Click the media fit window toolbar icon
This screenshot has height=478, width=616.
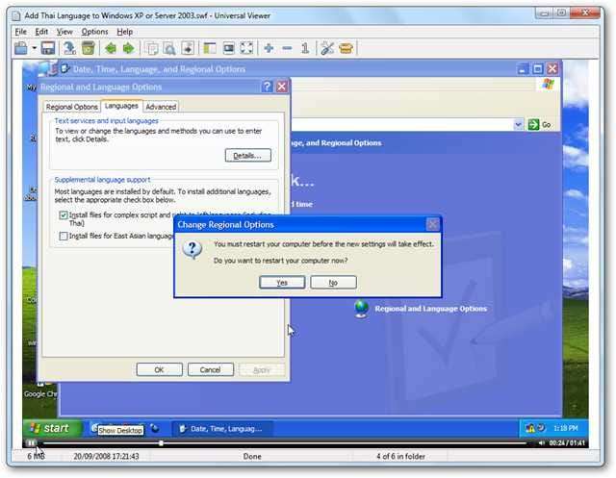[229, 48]
